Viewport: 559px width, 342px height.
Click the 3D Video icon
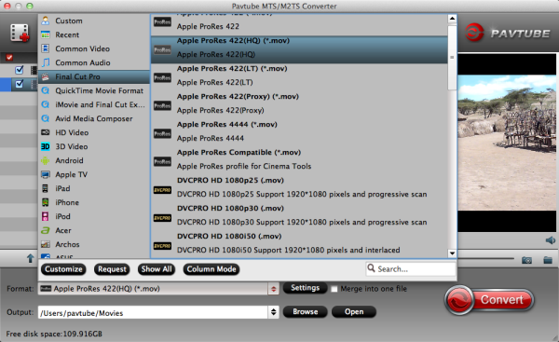point(46,146)
